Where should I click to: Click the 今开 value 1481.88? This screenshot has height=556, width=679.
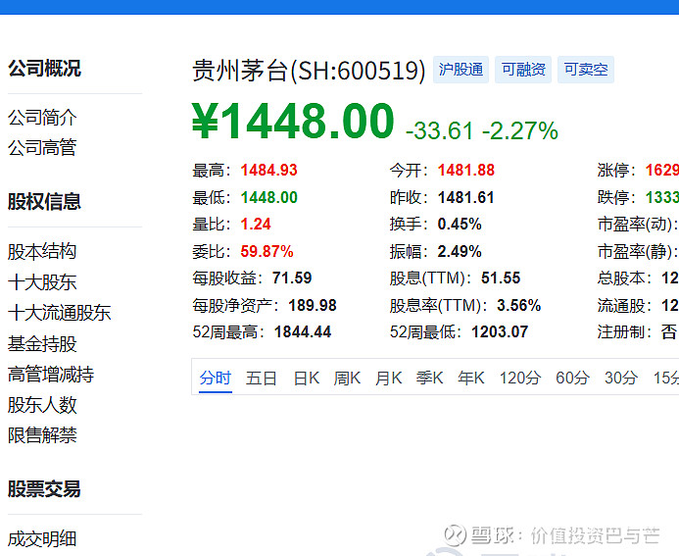point(466,171)
